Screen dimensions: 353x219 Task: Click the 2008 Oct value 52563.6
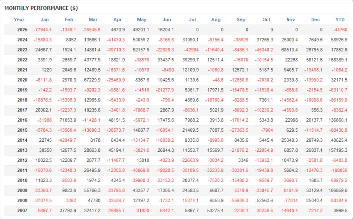(x=265, y=201)
